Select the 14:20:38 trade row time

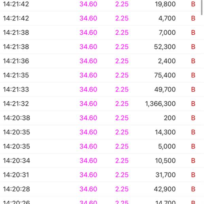(x=16, y=118)
